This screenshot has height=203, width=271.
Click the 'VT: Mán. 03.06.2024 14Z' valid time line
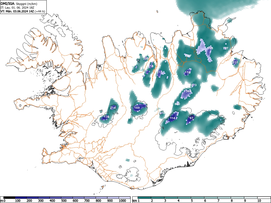pyautogui.click(x=18, y=11)
